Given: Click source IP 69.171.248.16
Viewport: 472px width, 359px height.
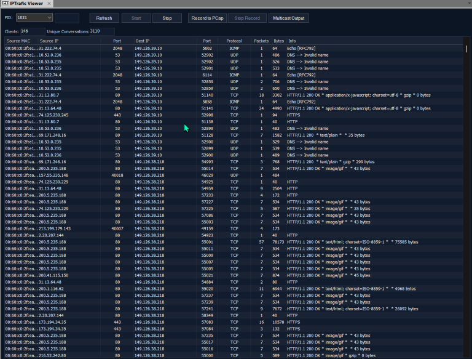Looking at the screenshot, I should pos(52,135).
